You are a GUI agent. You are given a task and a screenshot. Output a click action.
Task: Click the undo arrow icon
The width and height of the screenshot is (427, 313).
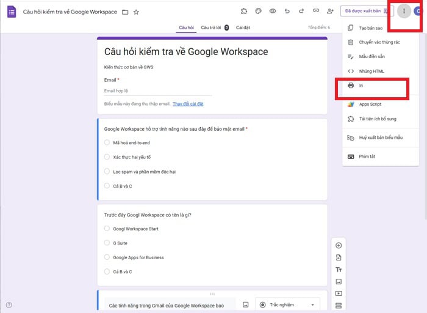coord(287,11)
